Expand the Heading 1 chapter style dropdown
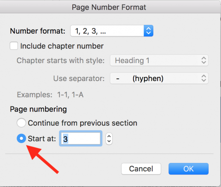This screenshot has height=187, width=221. 159,60
